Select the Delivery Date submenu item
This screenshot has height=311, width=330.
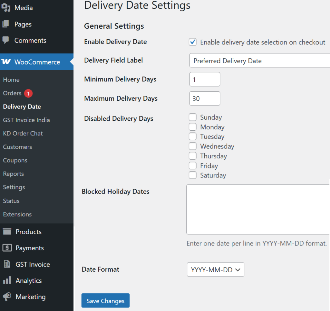[22, 106]
